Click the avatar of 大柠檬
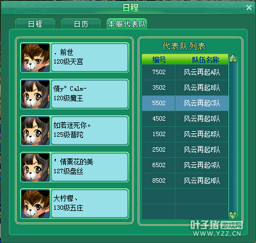 click(x=35, y=204)
